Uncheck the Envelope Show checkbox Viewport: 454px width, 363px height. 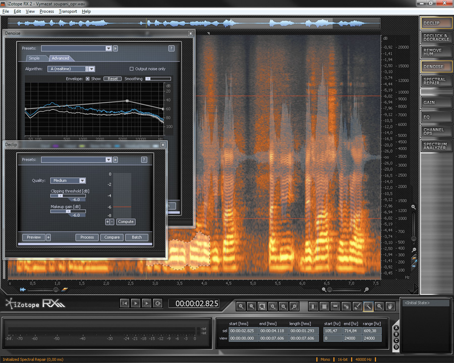tap(87, 79)
